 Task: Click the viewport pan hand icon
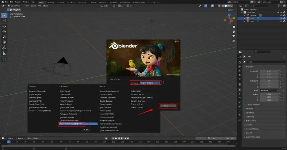click(x=234, y=31)
